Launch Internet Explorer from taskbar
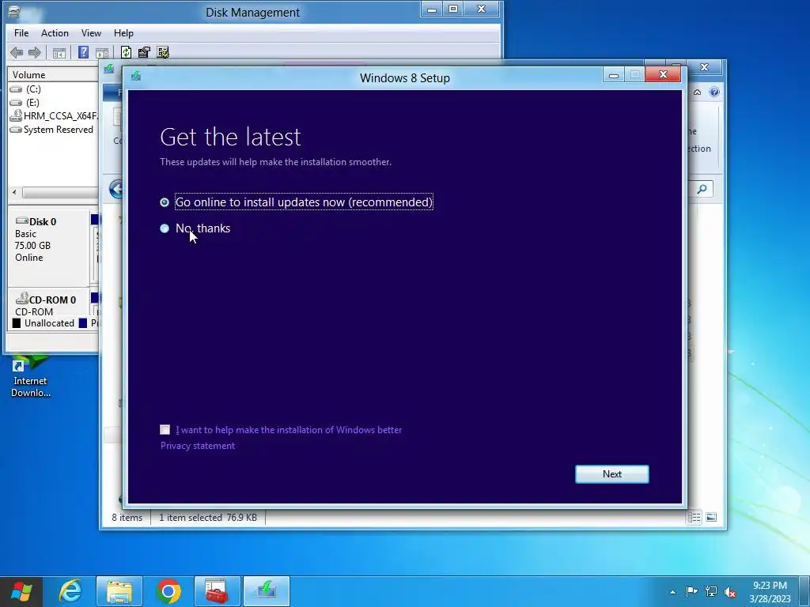810x607 pixels. pos(70,591)
